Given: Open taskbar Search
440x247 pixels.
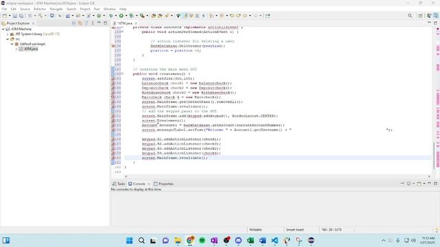Looking at the screenshot, I should point(142,241).
